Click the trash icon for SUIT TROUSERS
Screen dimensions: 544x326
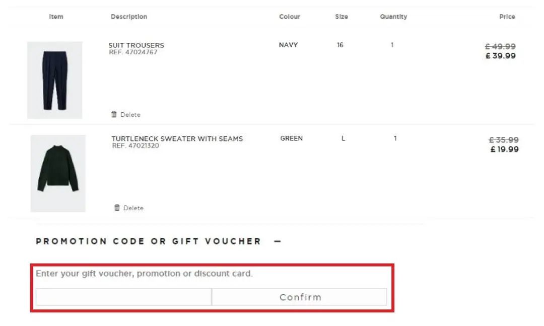114,114
